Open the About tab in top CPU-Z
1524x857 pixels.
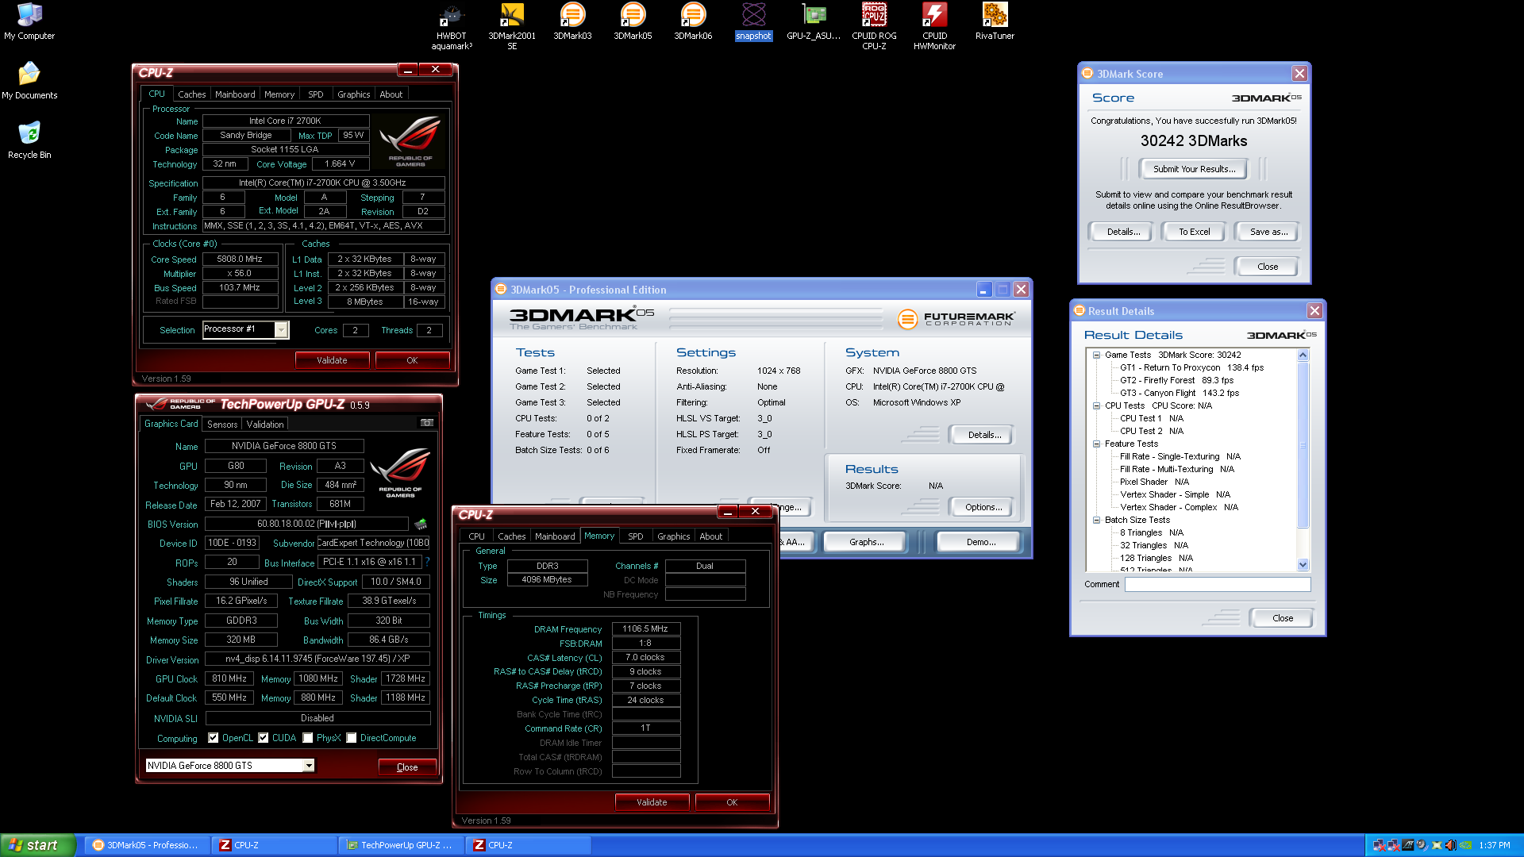pyautogui.click(x=391, y=94)
